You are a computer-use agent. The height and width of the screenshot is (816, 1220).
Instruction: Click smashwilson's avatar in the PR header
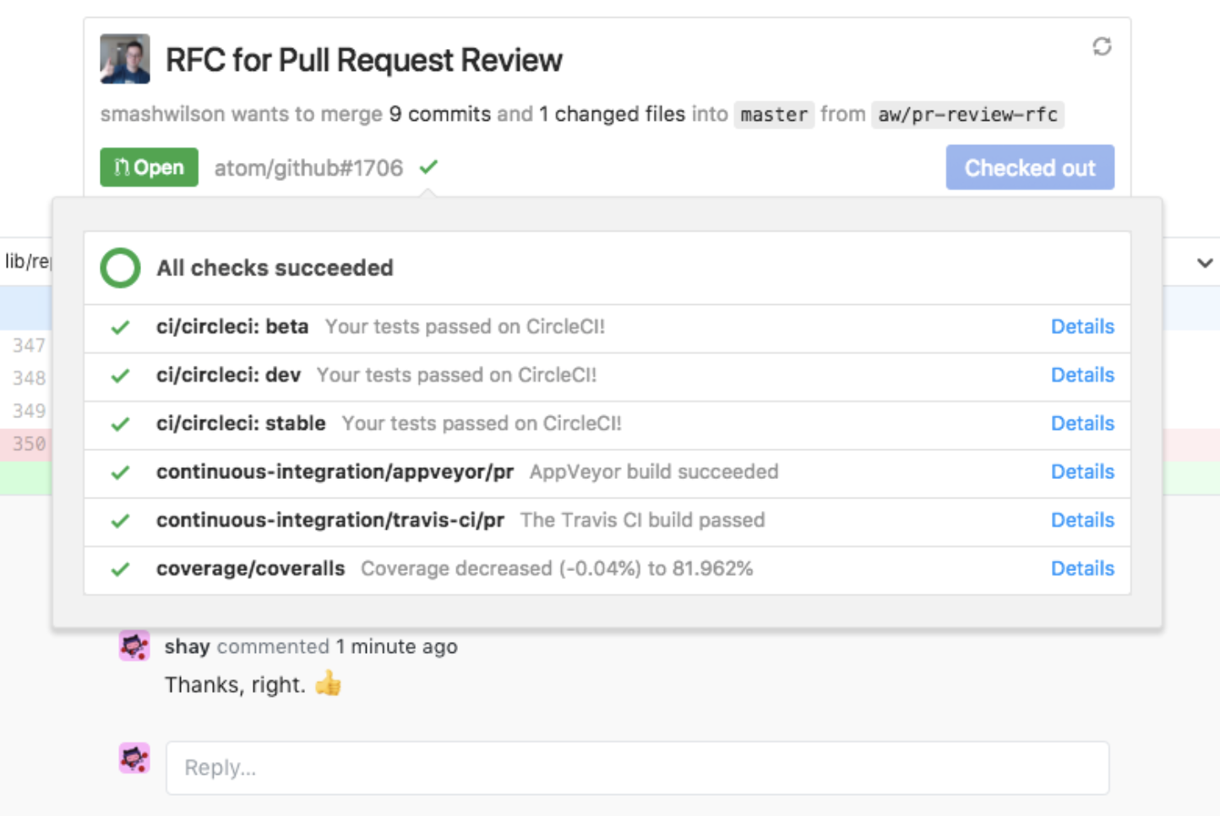click(x=123, y=58)
